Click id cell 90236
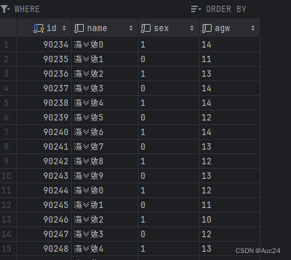The height and width of the screenshot is (260, 291). pyautogui.click(x=44, y=74)
